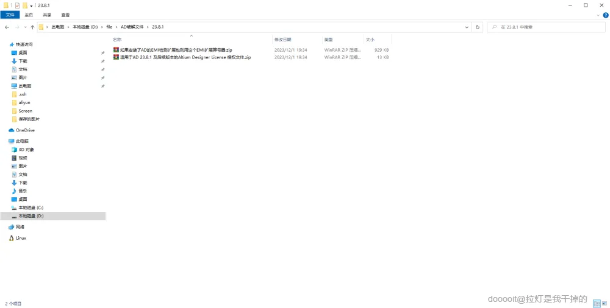Switch to details view in status bar
610x308 pixels.
pos(597,304)
